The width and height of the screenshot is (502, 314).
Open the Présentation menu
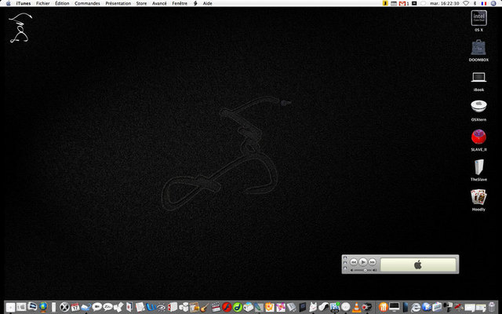[x=118, y=3]
